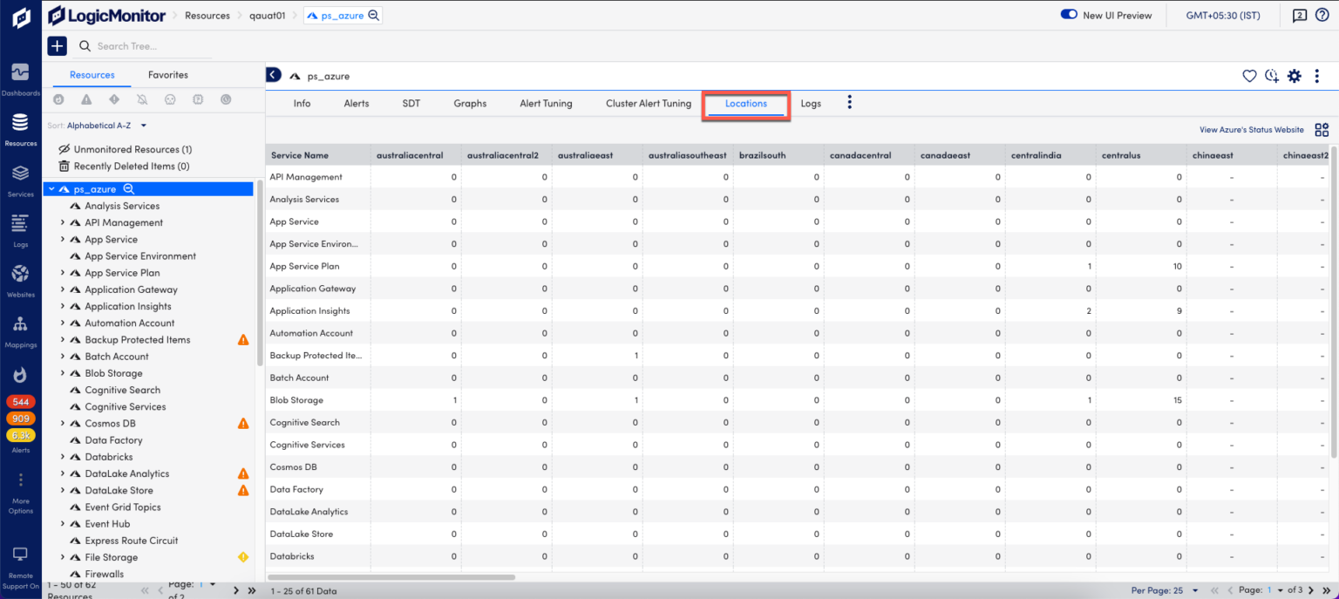Open the Websites section in sidebar
The width and height of the screenshot is (1339, 599).
(x=20, y=281)
